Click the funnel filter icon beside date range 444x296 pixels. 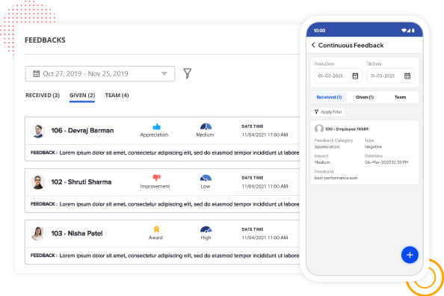click(x=187, y=74)
